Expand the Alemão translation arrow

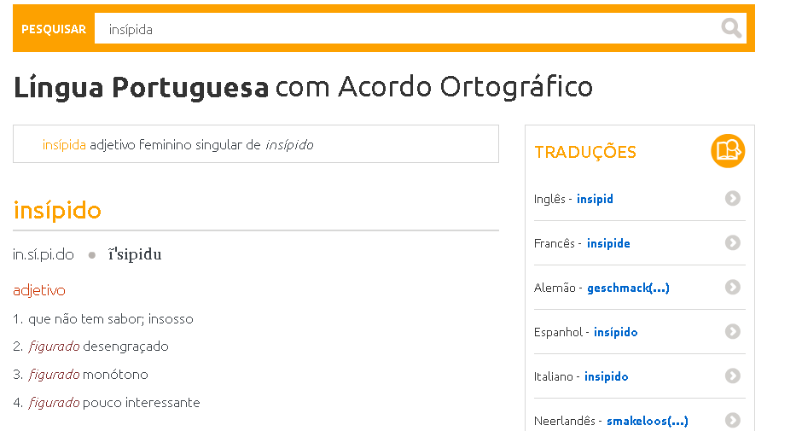point(732,287)
